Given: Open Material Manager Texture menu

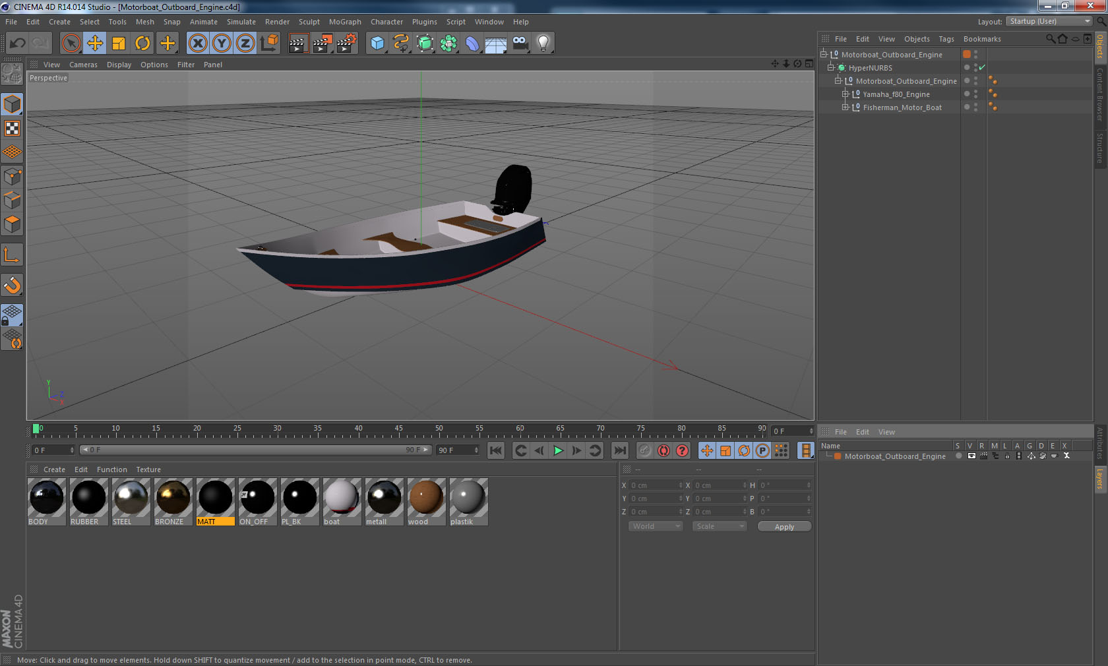Looking at the screenshot, I should click(148, 469).
